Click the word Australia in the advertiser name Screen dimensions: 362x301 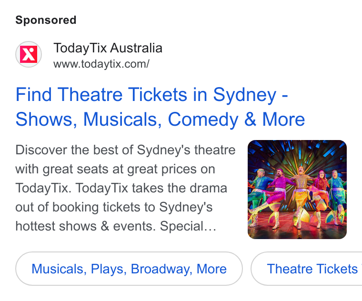pos(136,48)
